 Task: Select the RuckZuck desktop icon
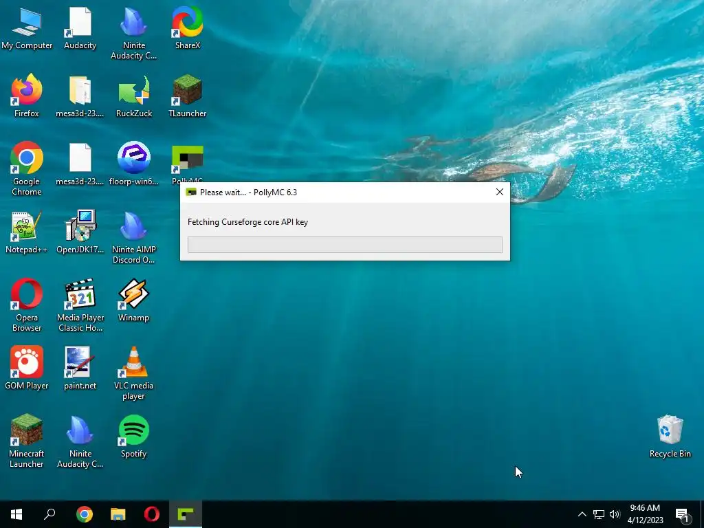pyautogui.click(x=134, y=96)
